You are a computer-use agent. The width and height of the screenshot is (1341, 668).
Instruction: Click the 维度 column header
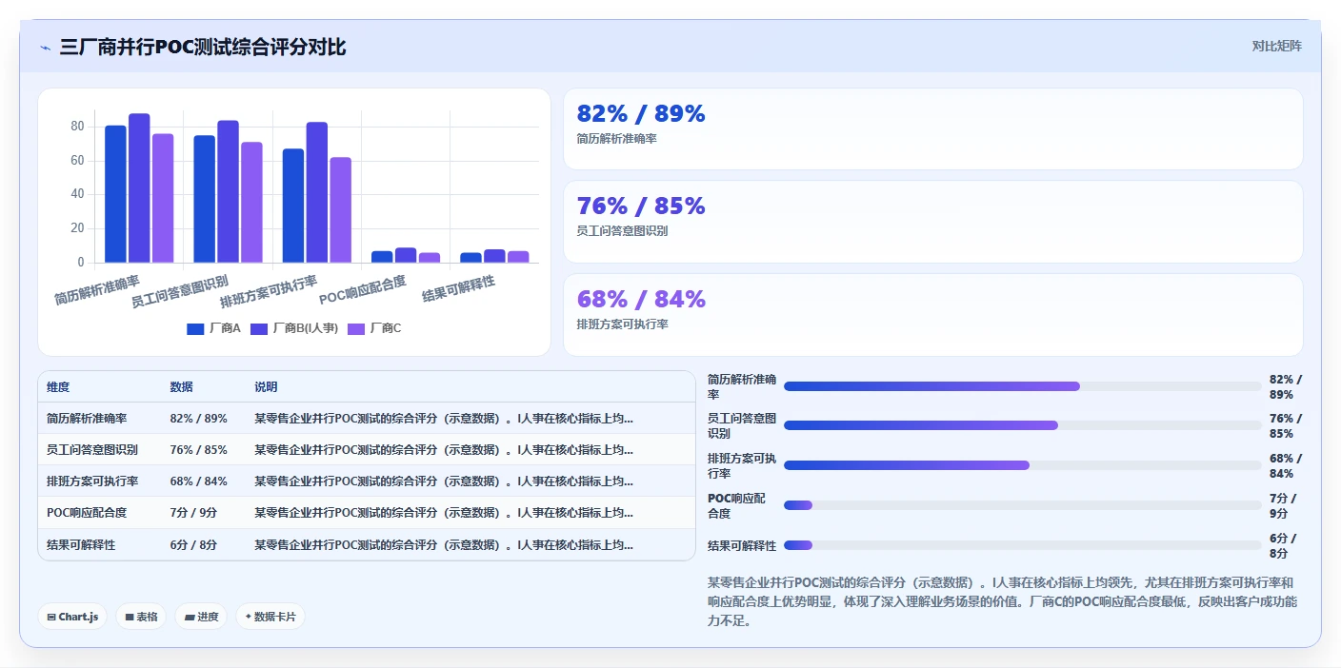click(x=58, y=387)
